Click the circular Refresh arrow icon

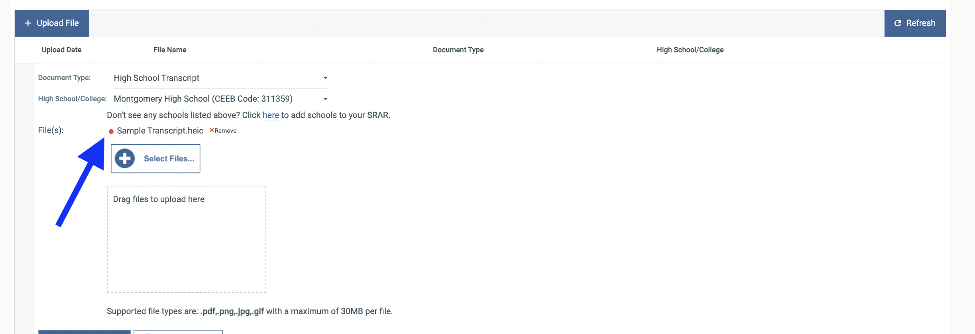[x=898, y=23]
